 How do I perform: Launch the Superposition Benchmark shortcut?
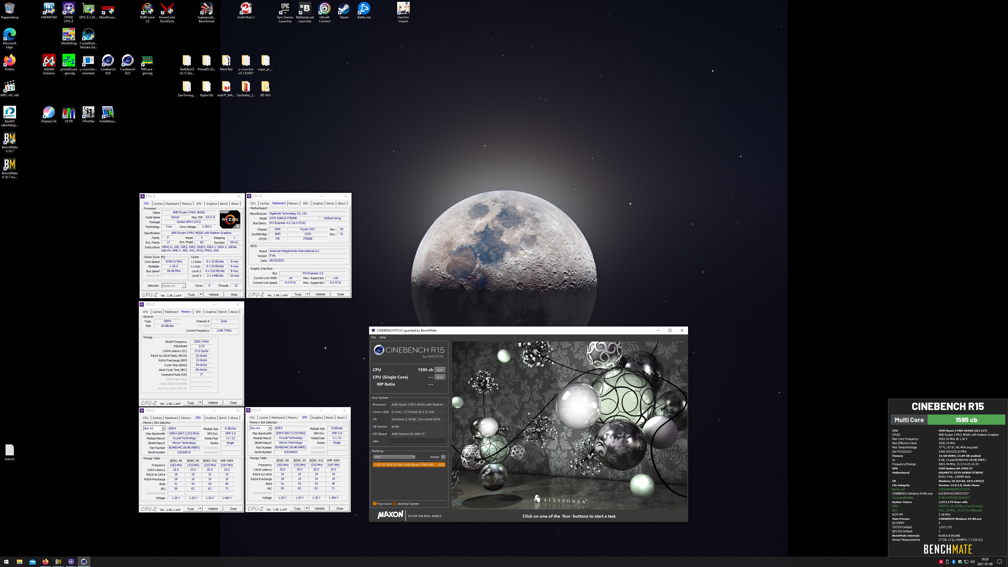(206, 13)
